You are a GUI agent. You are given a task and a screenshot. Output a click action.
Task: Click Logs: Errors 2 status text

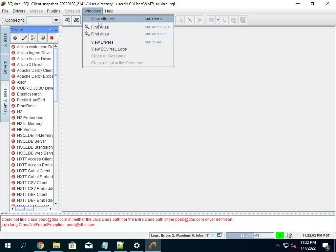[179, 235]
